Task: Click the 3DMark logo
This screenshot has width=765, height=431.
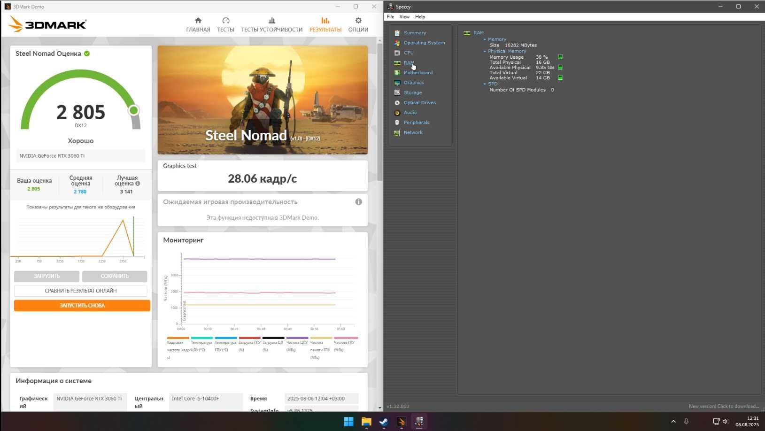Action: click(48, 24)
